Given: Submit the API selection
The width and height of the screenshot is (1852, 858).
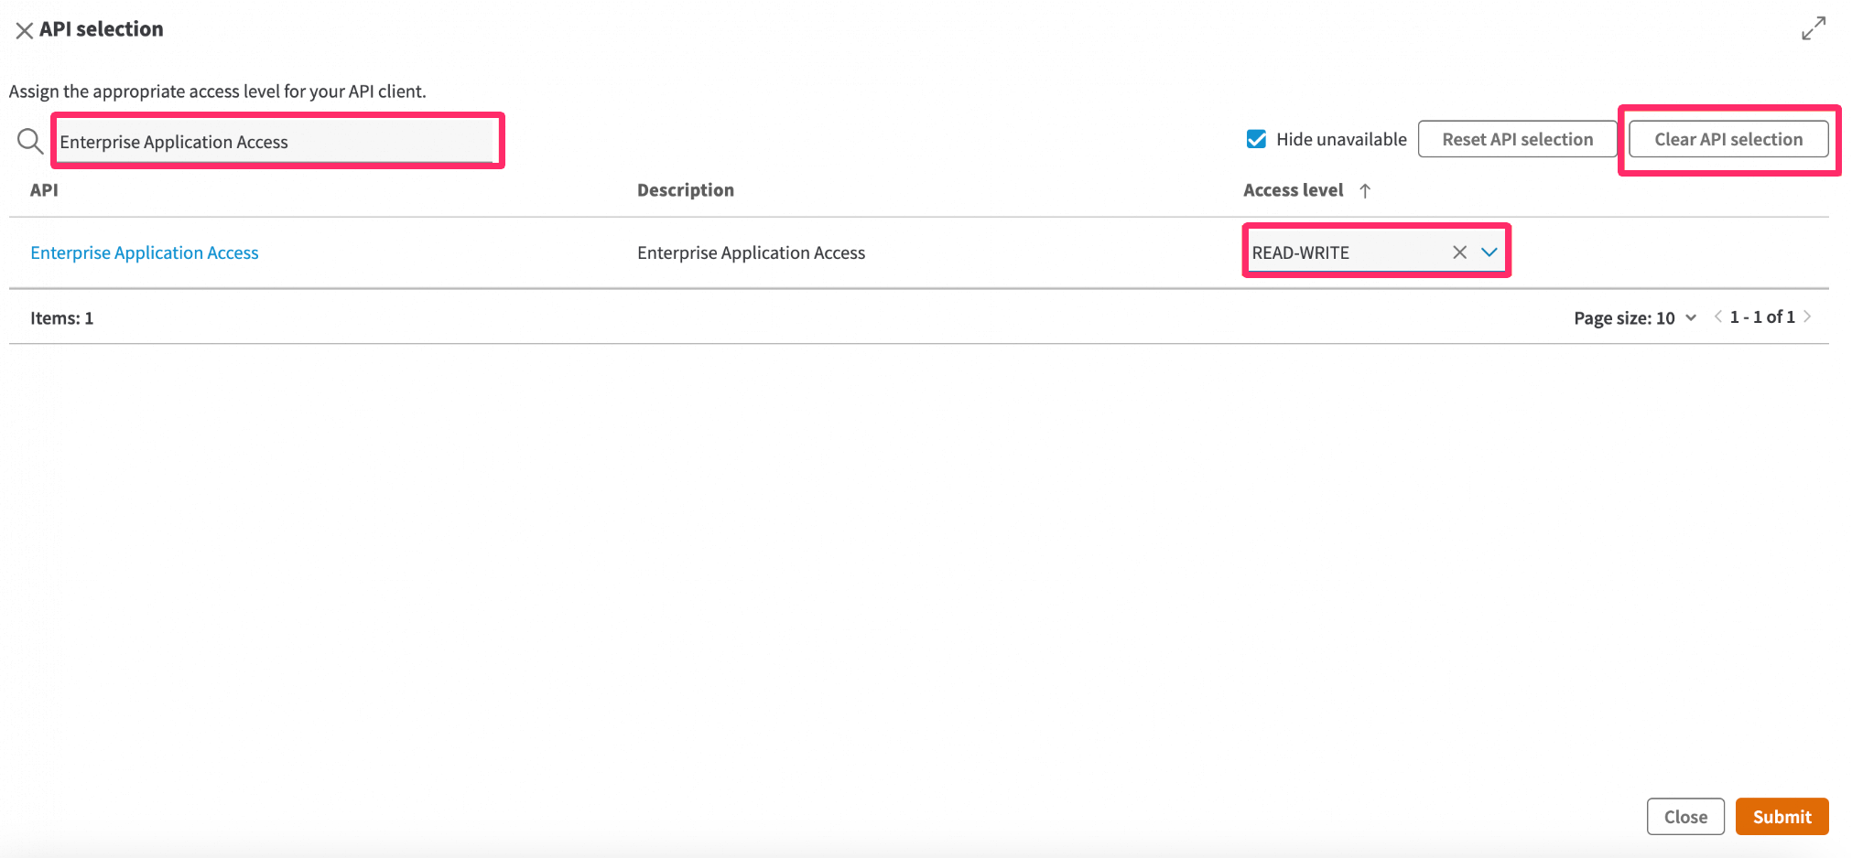Looking at the screenshot, I should 1782,817.
